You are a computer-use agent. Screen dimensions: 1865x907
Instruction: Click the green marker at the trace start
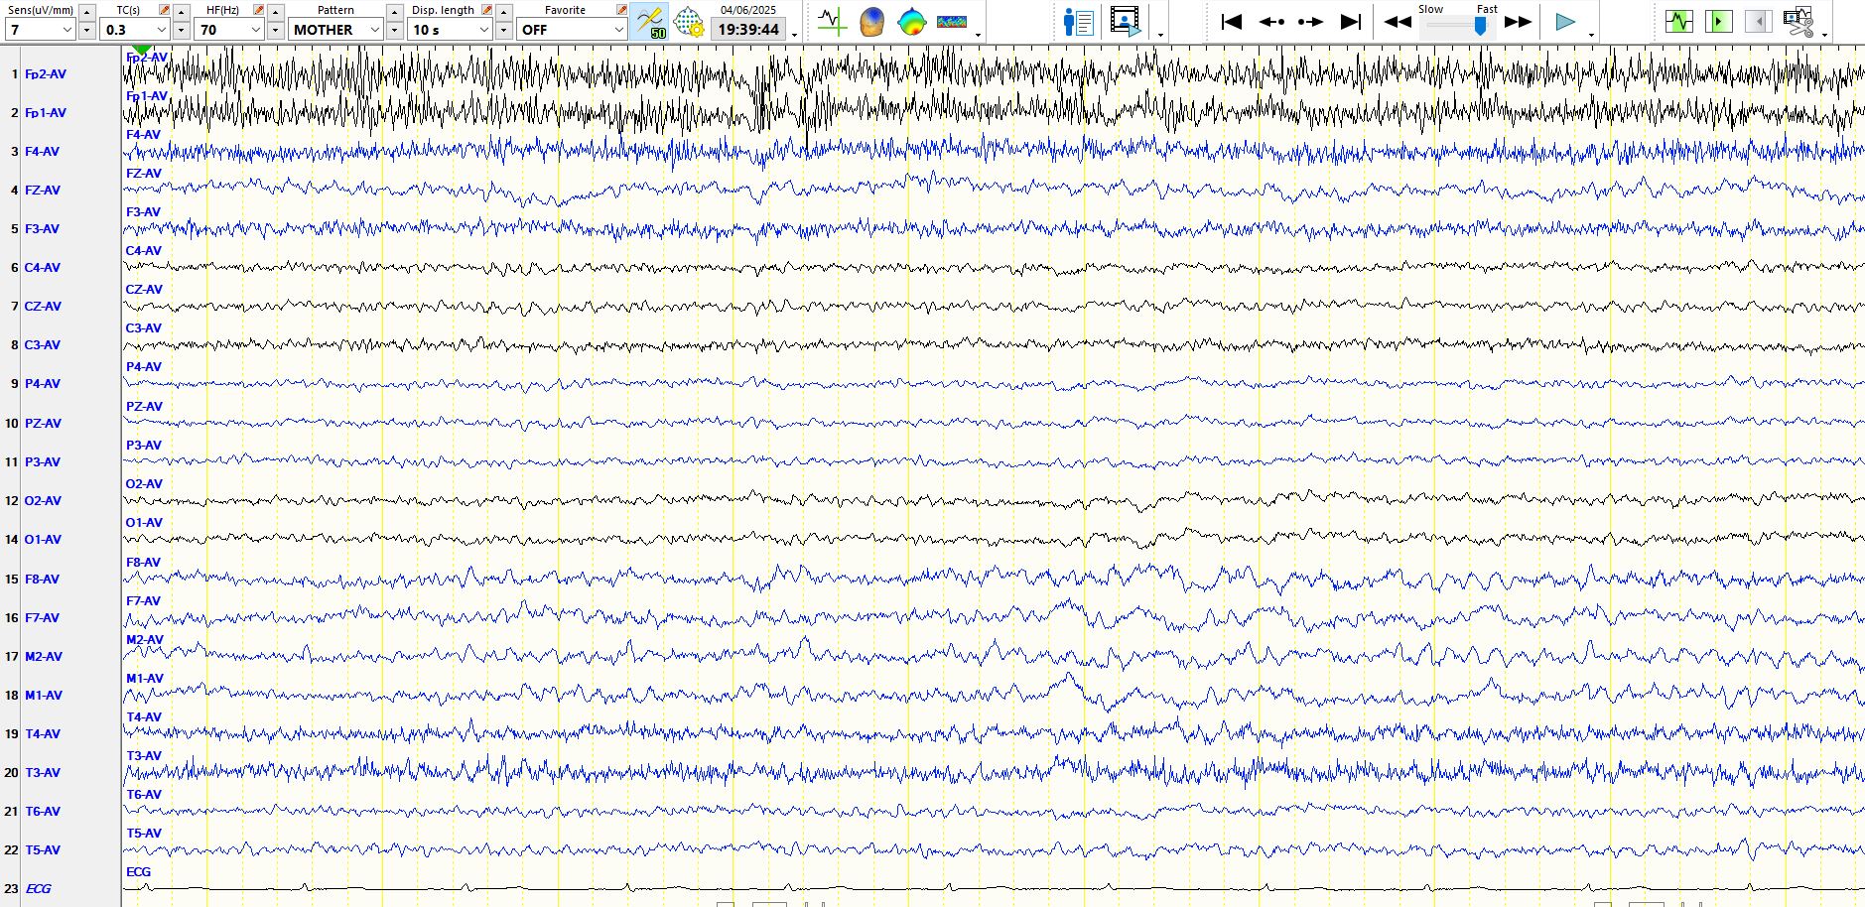click(142, 50)
